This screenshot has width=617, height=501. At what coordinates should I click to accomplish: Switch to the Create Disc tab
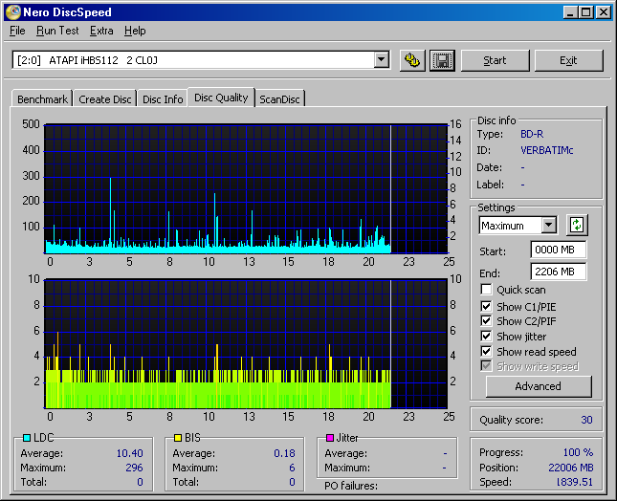pyautogui.click(x=104, y=99)
